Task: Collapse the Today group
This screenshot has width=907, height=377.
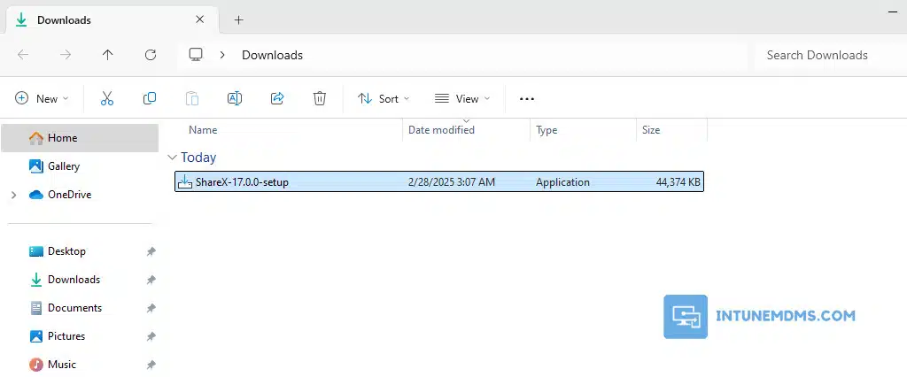Action: tap(172, 158)
